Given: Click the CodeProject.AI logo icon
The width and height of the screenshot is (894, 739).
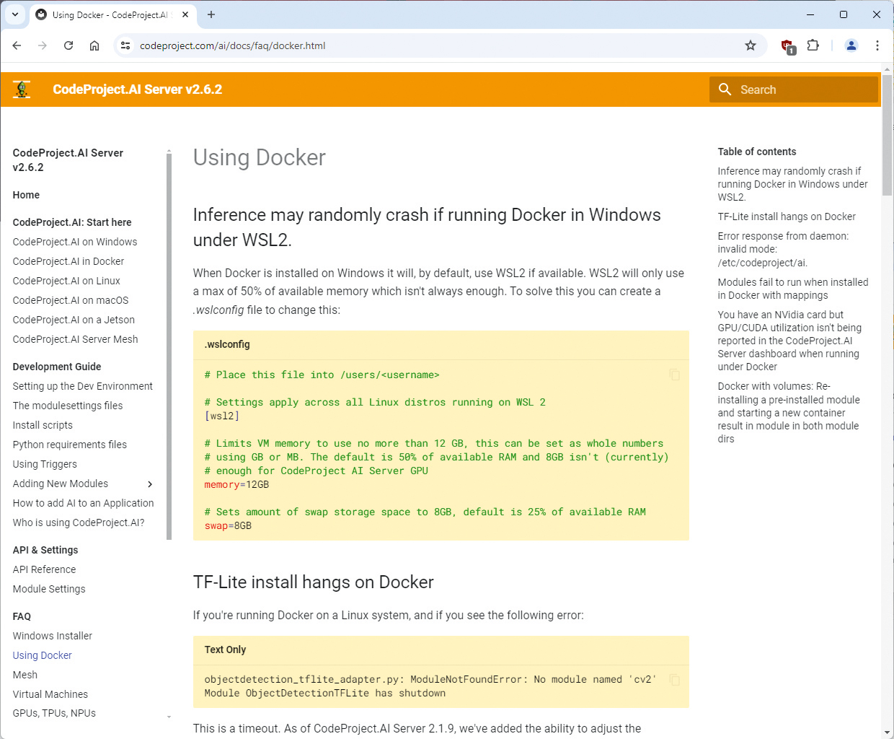Looking at the screenshot, I should click(x=22, y=89).
